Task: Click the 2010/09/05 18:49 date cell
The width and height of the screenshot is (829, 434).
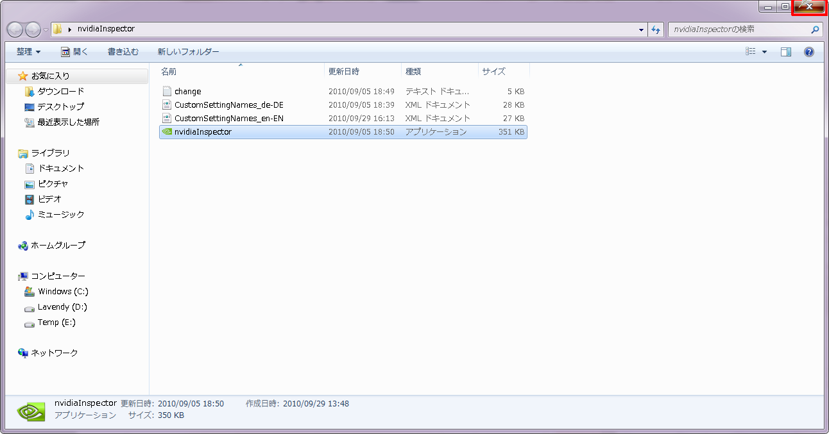Action: point(361,91)
